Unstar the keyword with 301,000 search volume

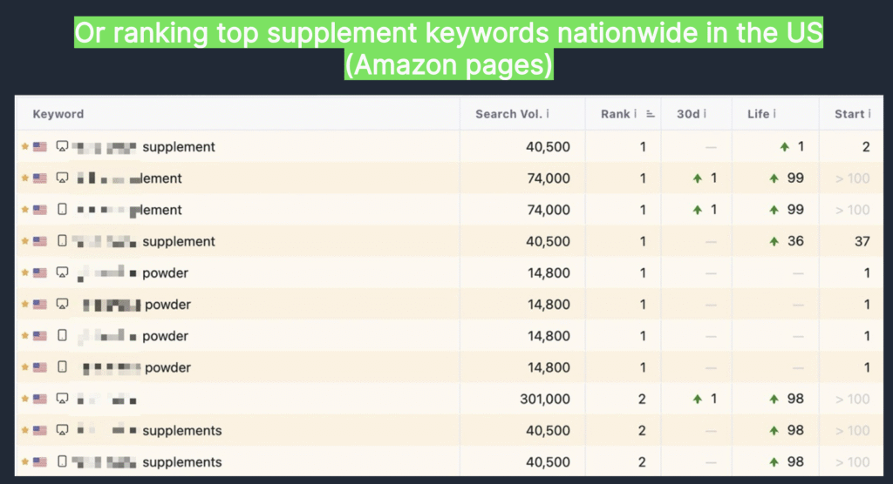25,399
